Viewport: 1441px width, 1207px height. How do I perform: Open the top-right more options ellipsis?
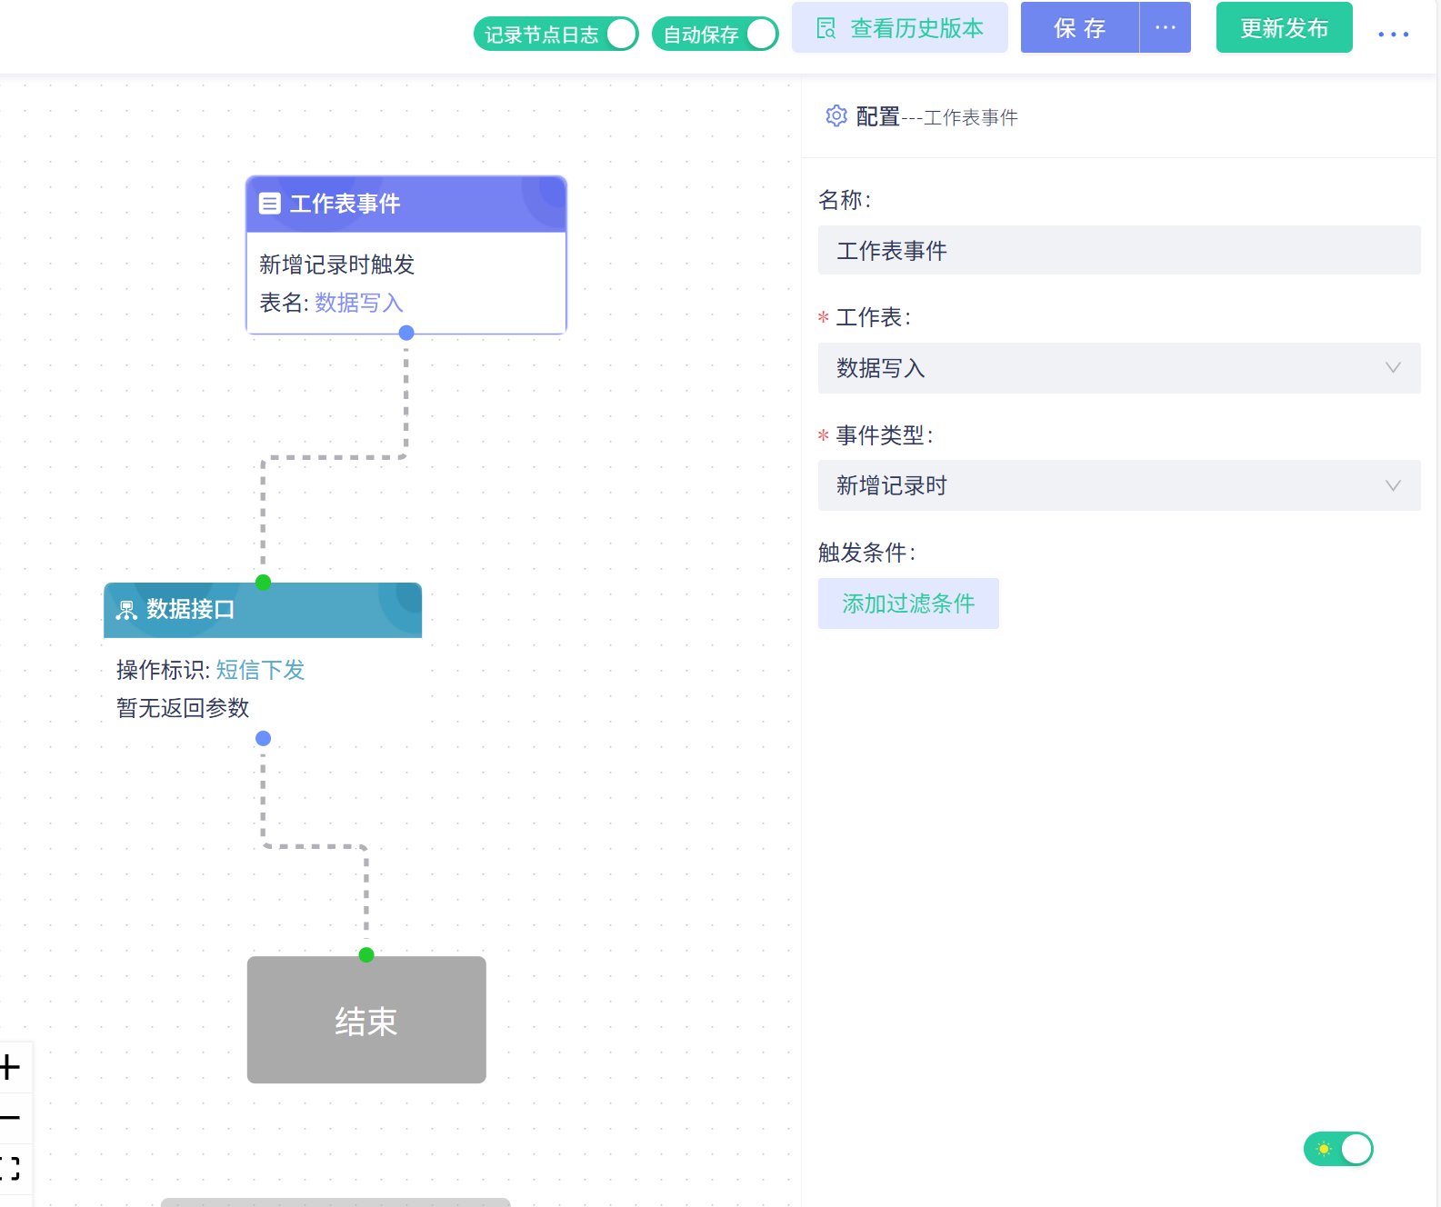(1393, 35)
